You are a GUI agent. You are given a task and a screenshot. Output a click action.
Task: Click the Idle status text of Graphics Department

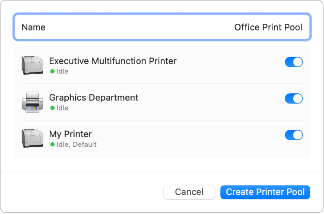click(62, 108)
